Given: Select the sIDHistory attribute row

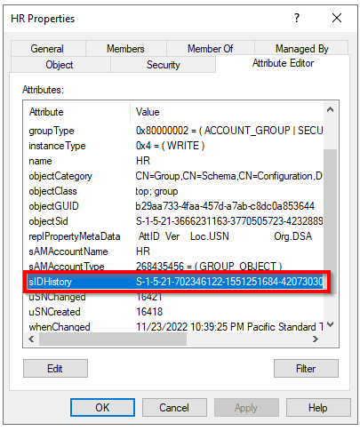Looking at the screenshot, I should 175,282.
